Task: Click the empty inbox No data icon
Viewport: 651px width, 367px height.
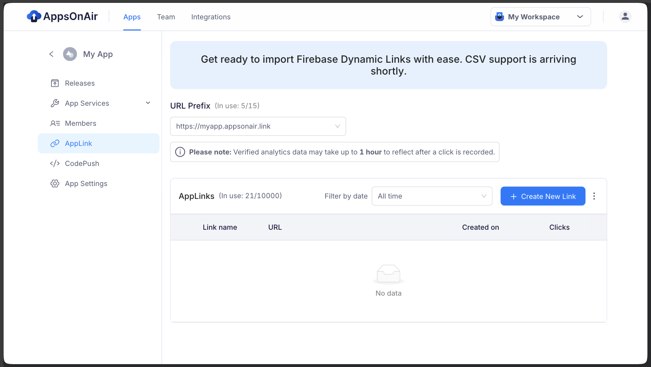Action: point(389,274)
